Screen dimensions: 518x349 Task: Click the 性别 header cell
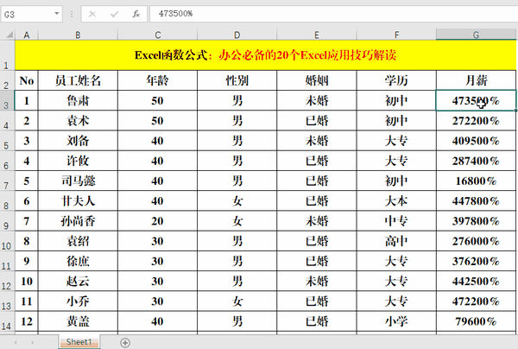tap(237, 80)
